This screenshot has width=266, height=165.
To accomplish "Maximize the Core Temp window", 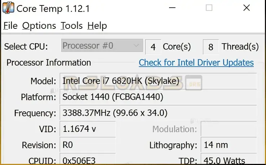I will point(209,8).
